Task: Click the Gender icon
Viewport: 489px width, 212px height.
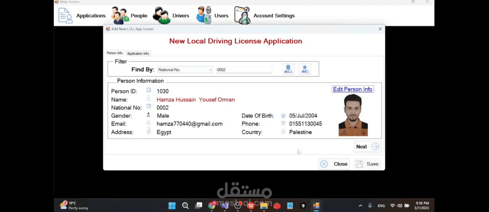Action: [149, 115]
